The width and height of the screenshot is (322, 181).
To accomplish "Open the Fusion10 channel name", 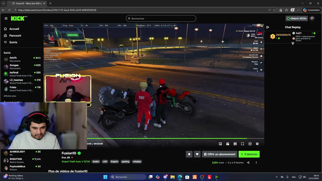I will [x=69, y=153].
